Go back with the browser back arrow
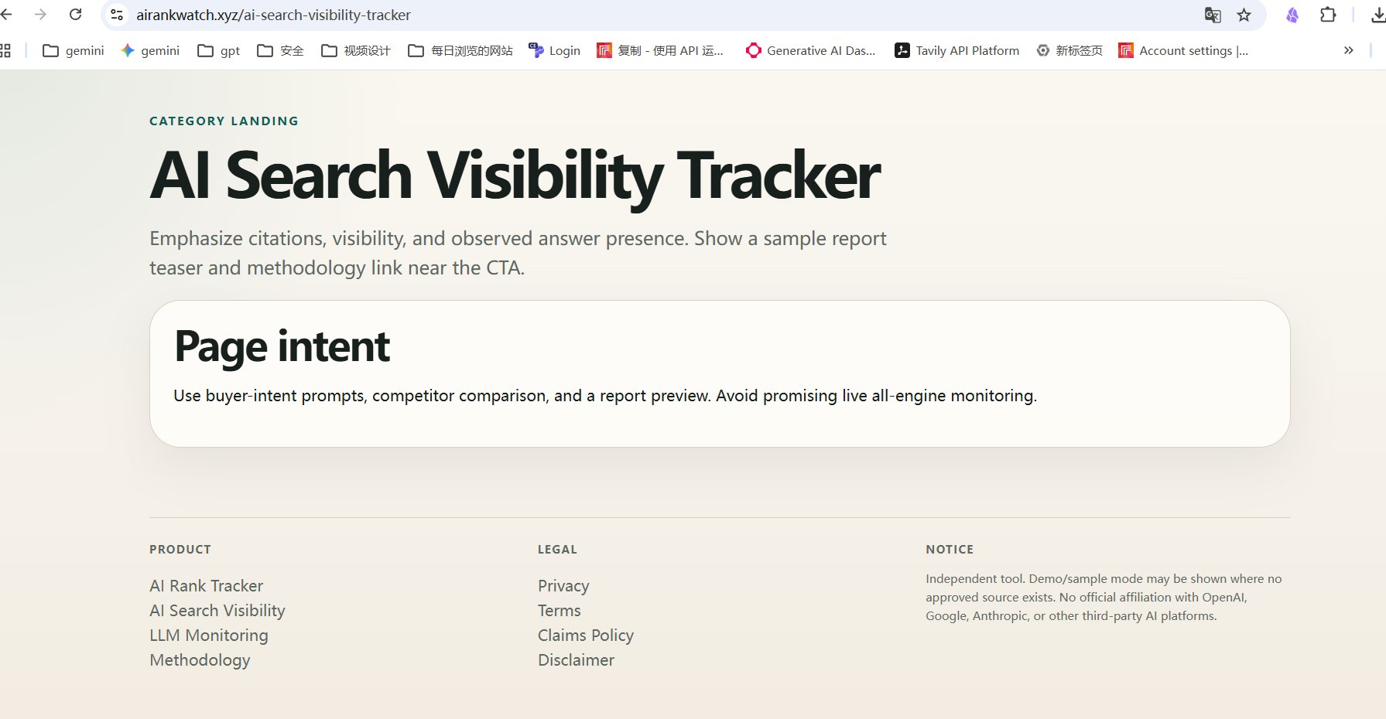This screenshot has width=1386, height=719. pos(7,15)
